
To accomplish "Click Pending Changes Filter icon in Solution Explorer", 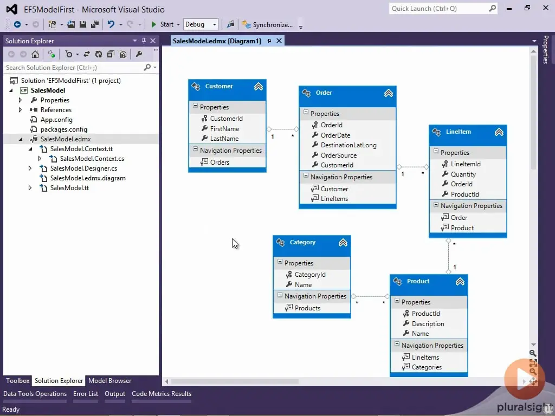I will (69, 54).
